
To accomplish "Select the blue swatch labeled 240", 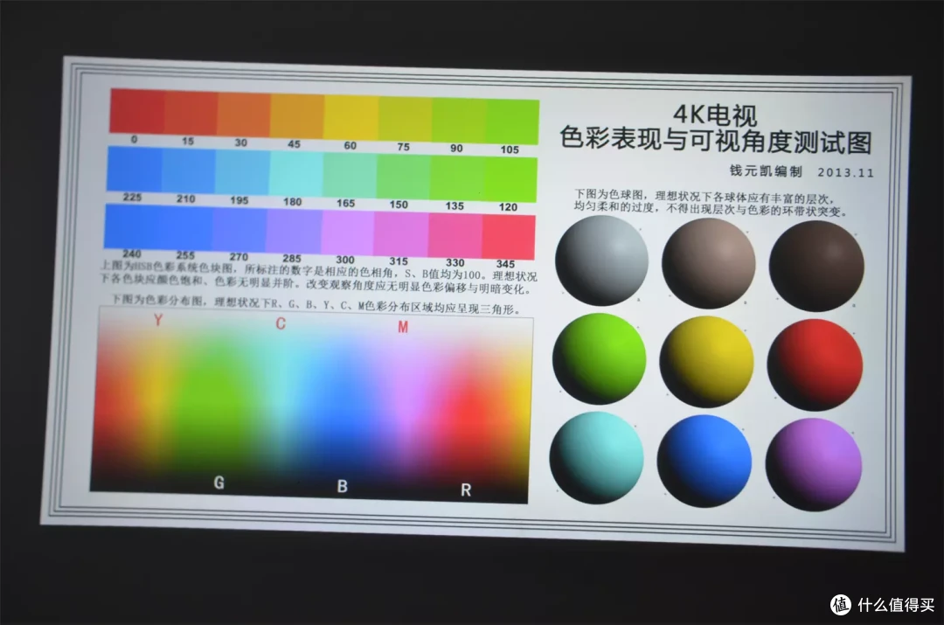I will (x=132, y=227).
